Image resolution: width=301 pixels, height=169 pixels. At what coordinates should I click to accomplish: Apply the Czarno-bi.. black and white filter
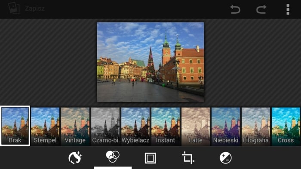pos(105,126)
